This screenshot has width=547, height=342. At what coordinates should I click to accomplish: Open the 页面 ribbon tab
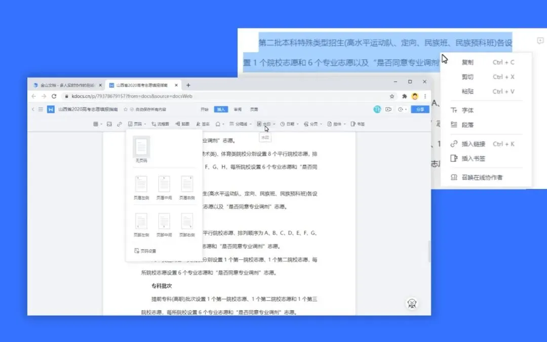click(x=254, y=109)
